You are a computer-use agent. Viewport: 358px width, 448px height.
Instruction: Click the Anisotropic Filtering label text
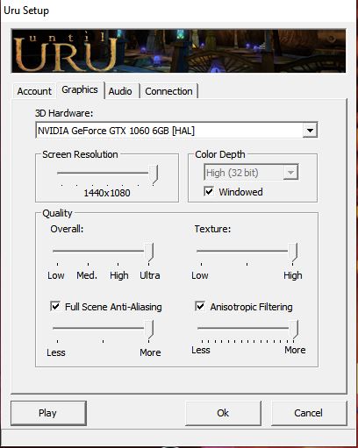(251, 307)
